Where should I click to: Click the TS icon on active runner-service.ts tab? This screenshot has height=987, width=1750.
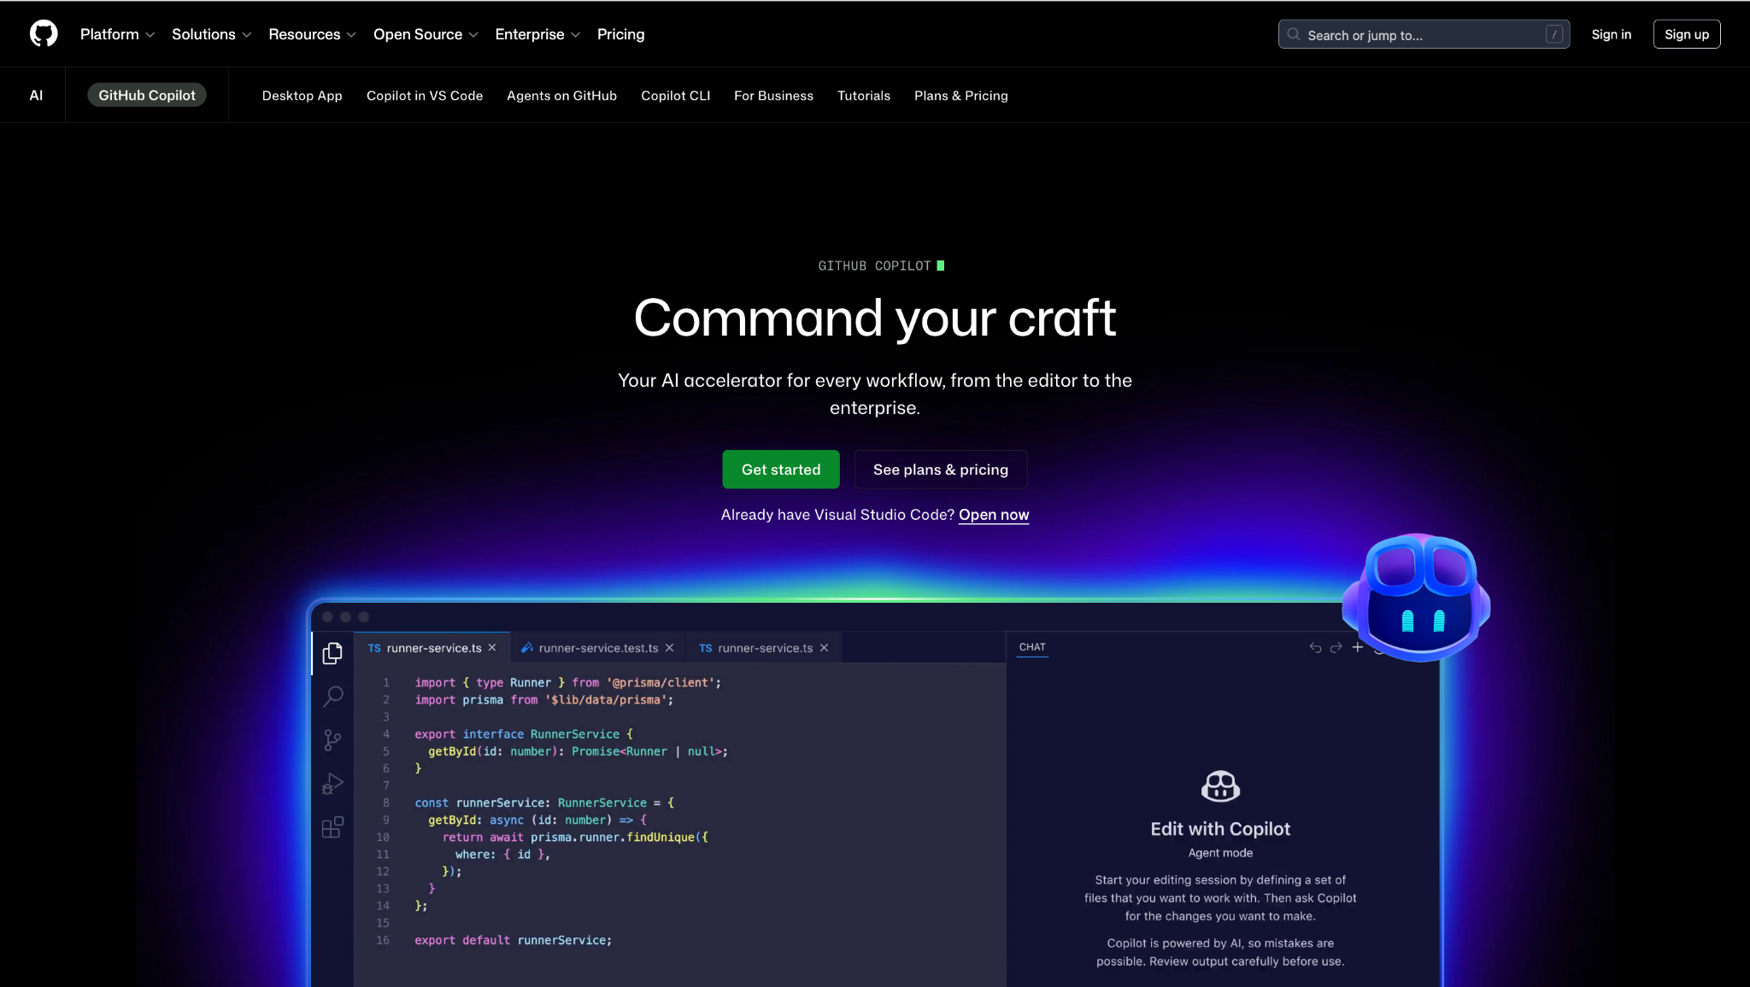(x=374, y=648)
